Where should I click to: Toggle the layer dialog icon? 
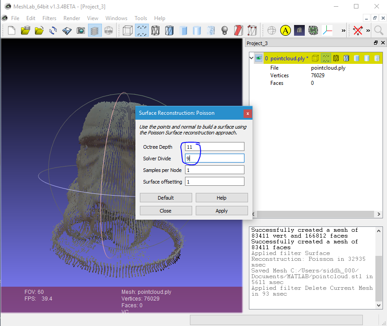tap(95, 30)
